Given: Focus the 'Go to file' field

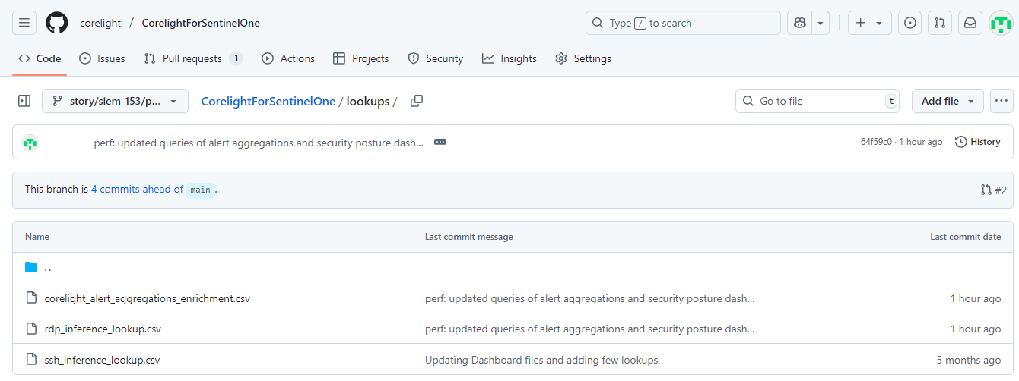Looking at the screenshot, I should [x=819, y=101].
